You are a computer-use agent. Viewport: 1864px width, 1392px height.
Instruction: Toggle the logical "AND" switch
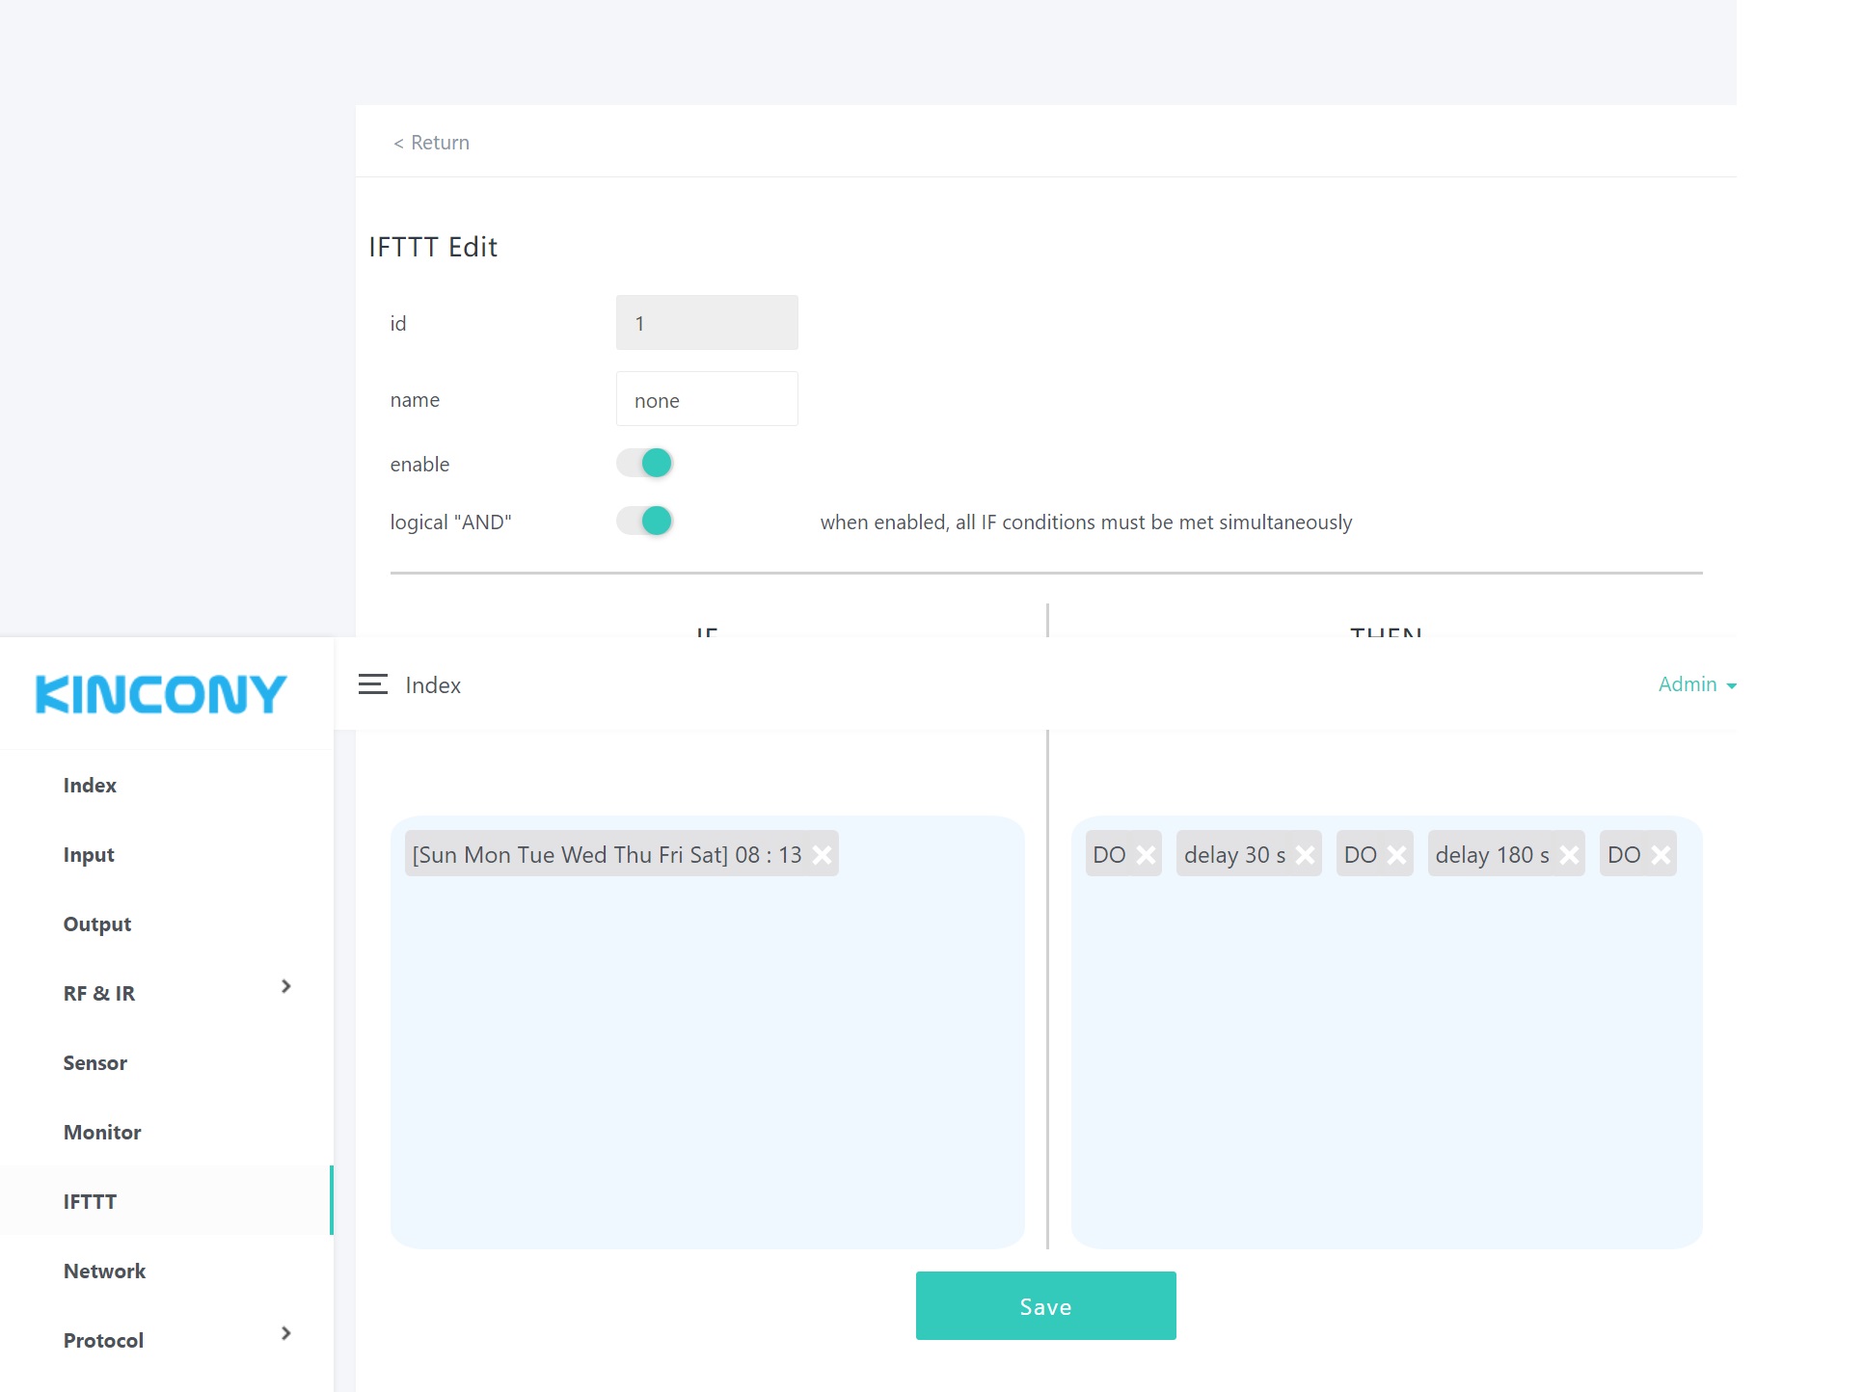point(645,522)
